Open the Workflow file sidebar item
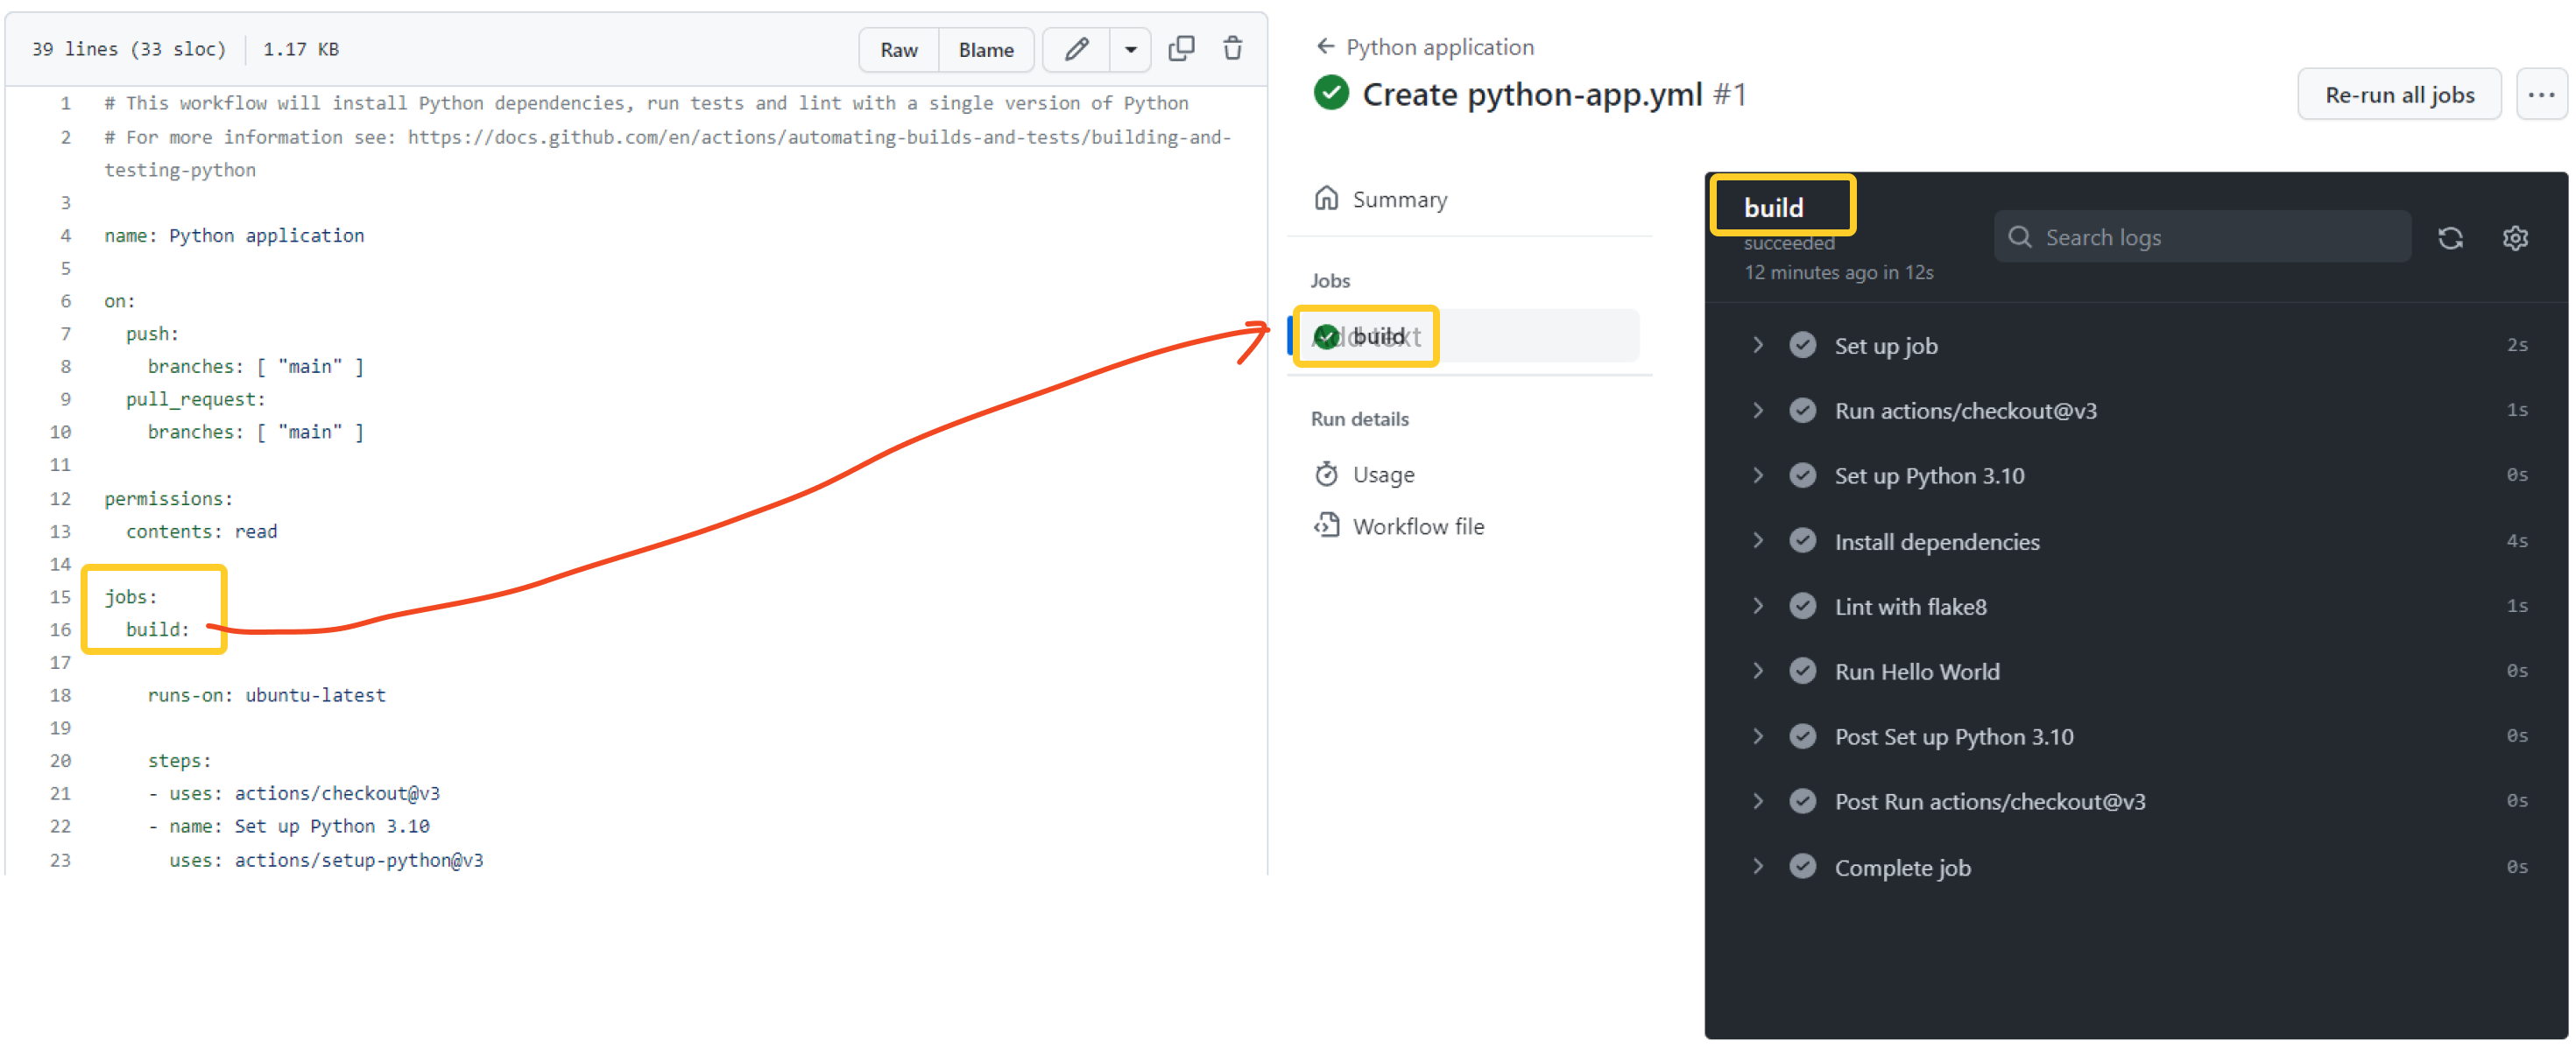 tap(1417, 526)
